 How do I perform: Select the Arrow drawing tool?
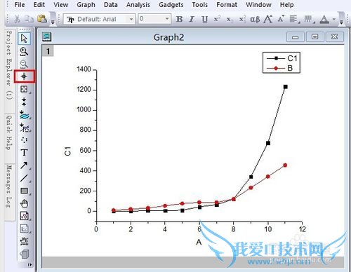click(24, 165)
